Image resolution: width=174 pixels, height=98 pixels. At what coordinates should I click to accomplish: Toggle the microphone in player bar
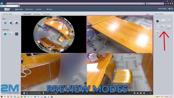43,93
